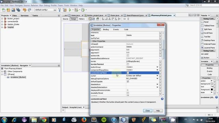Click the Windows Start button
The height and width of the screenshot is (123, 219).
[x=4, y=120]
